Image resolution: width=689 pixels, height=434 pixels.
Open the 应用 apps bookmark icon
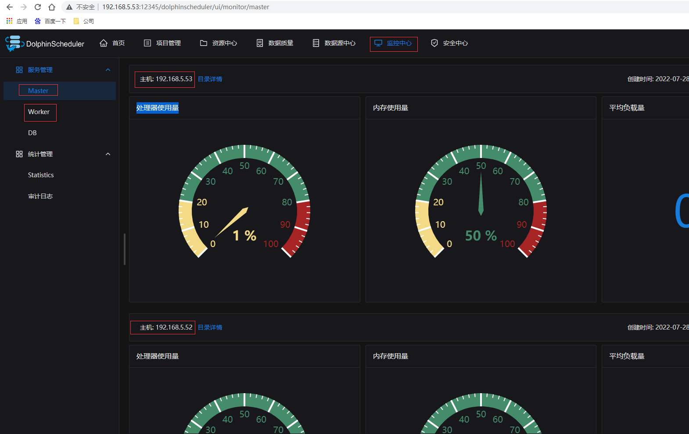click(9, 21)
